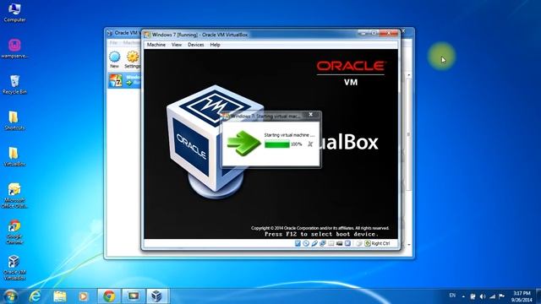Image resolution: width=541 pixels, height=304 pixels.
Task: Launch Internet Explorer from taskbar
Action: coord(35,296)
